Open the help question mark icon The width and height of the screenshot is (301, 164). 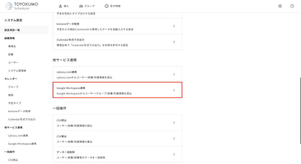292,6
